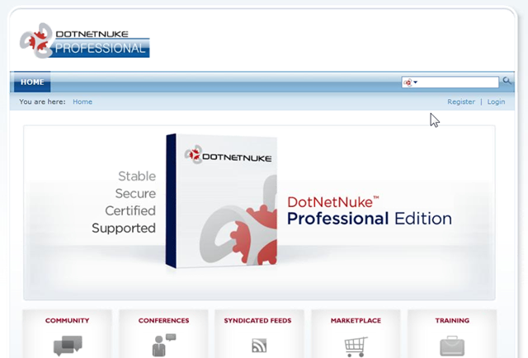Open the Register link
This screenshot has width=528, height=358.
[461, 101]
